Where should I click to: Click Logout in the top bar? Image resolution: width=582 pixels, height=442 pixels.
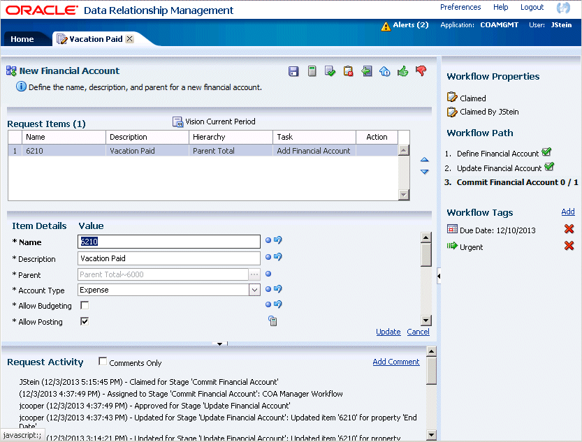pyautogui.click(x=532, y=7)
